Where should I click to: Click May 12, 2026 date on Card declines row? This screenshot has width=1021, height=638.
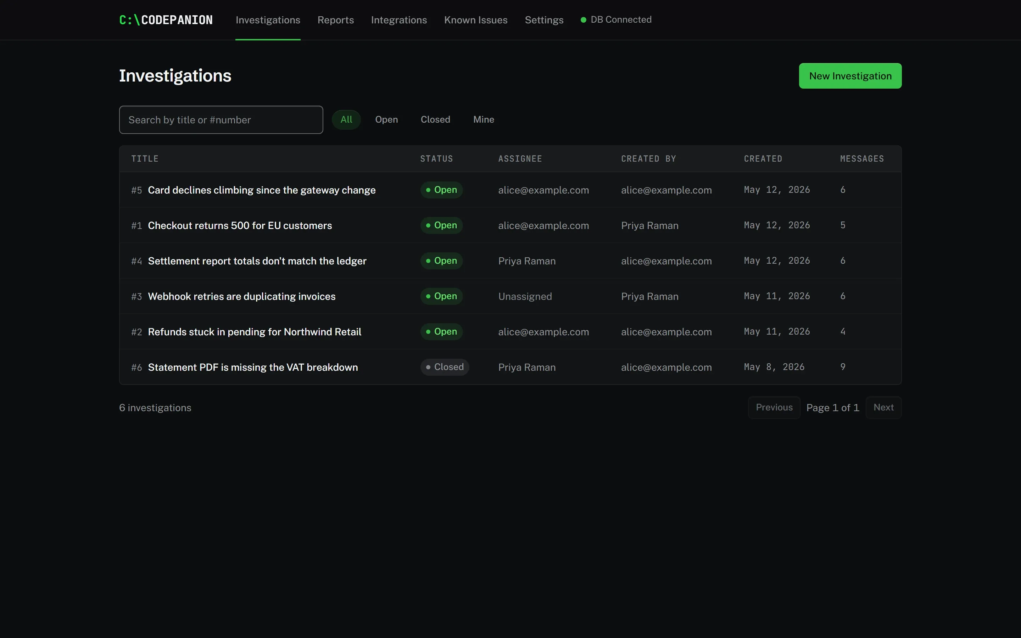pyautogui.click(x=777, y=190)
